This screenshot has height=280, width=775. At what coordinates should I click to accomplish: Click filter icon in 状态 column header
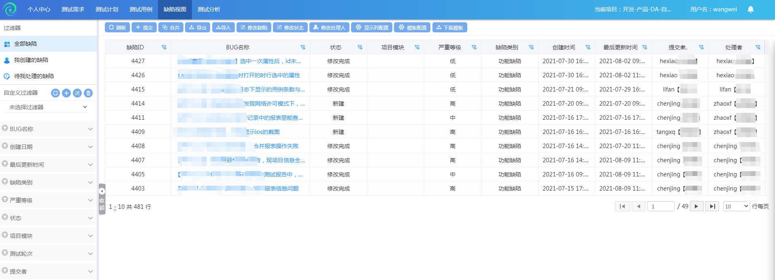pos(360,47)
